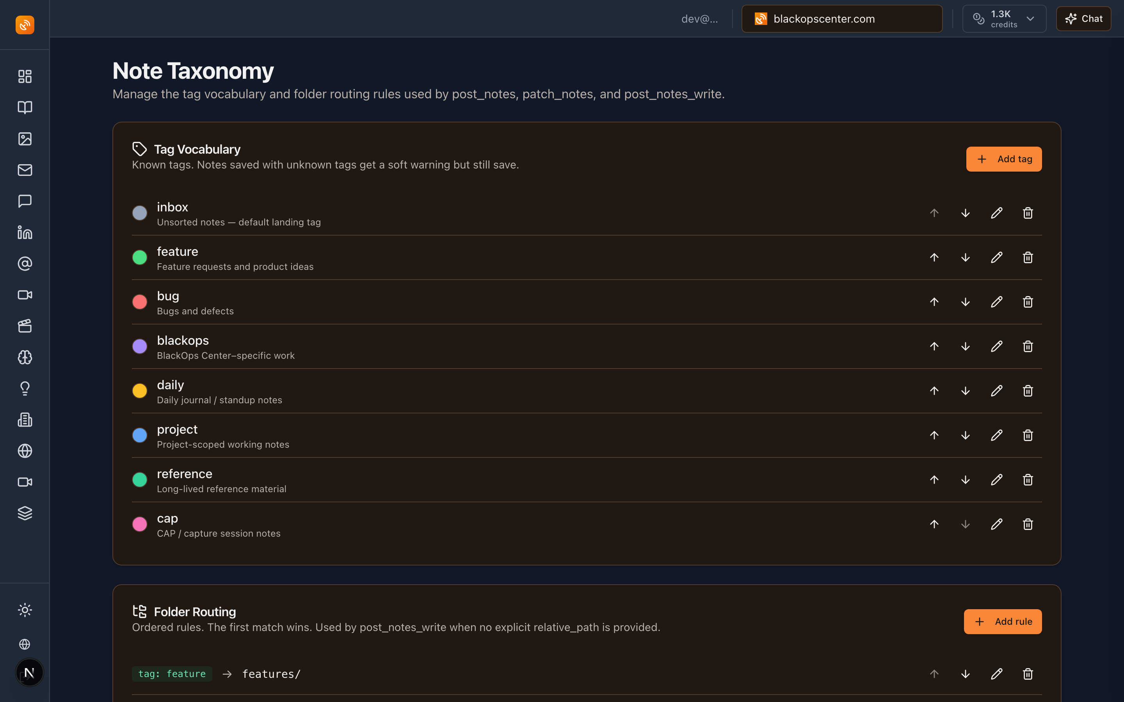The width and height of the screenshot is (1124, 702).
Task: Move the features/ routing rule down
Action: (965, 674)
